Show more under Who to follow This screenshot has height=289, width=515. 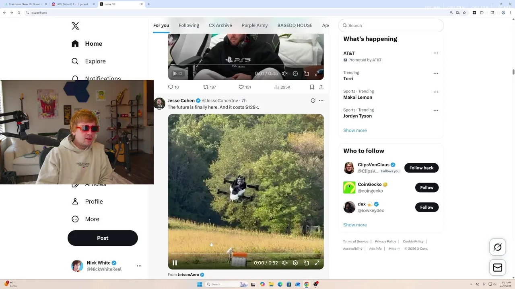[x=355, y=225]
